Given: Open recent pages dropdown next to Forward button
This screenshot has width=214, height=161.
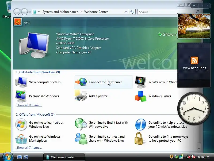Looking at the screenshot, I should pos(30,12).
